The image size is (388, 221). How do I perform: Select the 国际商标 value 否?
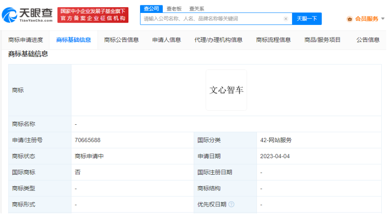click(x=78, y=172)
